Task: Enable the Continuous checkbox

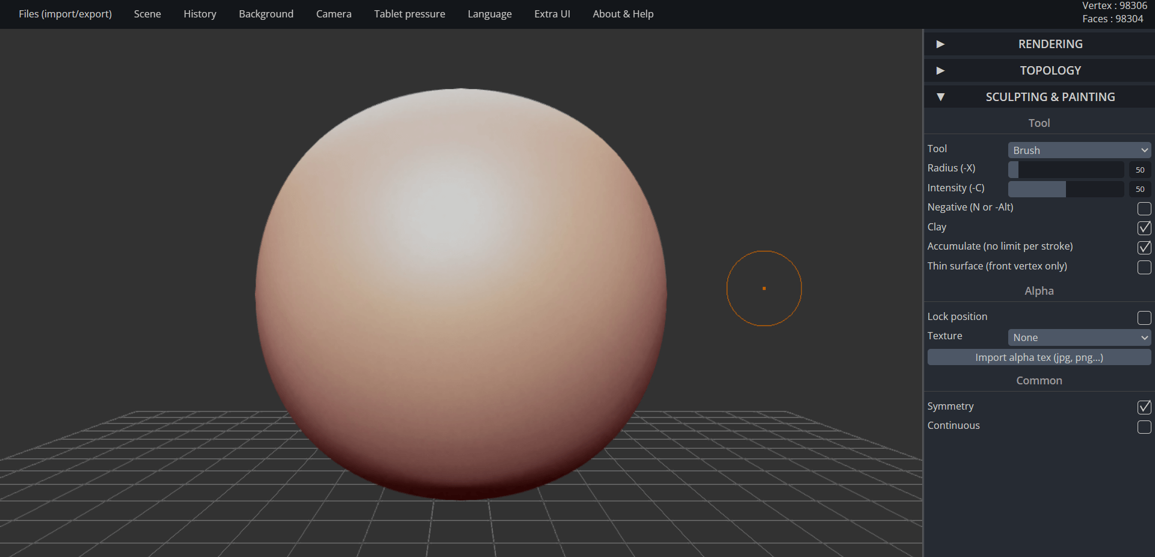Action: 1144,427
